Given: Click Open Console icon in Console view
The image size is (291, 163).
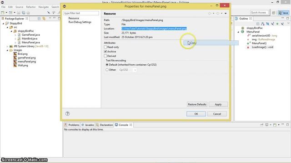Looking at the screenshot, I should coord(275,125).
